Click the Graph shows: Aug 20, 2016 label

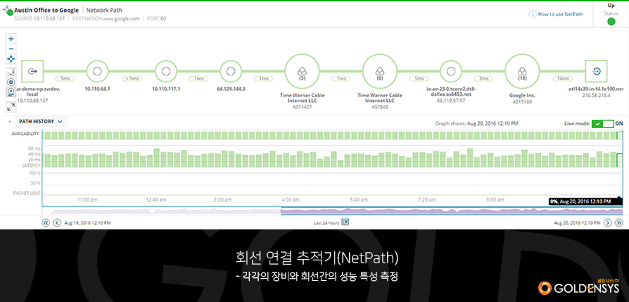476,124
